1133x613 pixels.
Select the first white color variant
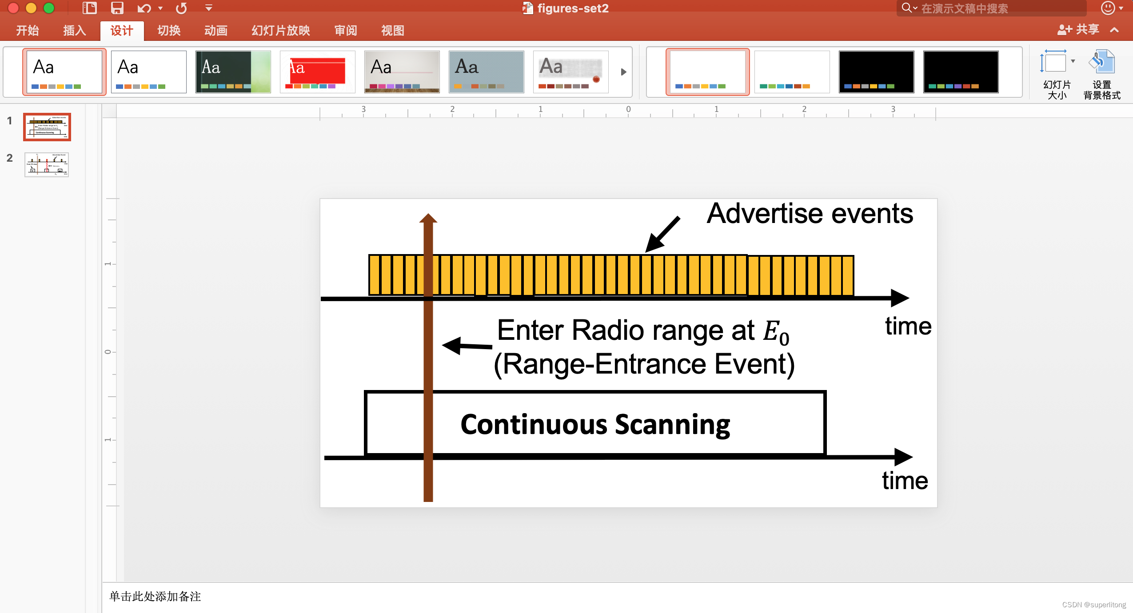(x=708, y=72)
